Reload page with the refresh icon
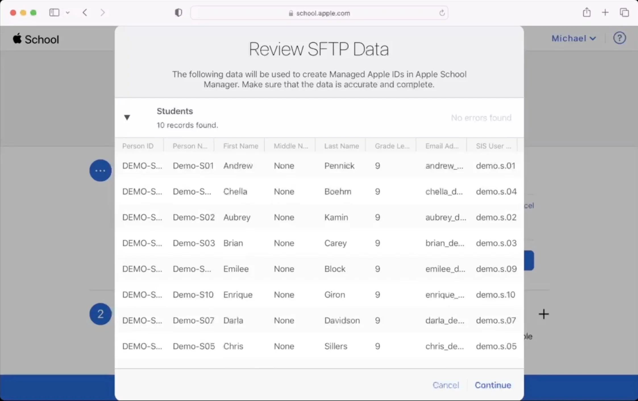 pos(442,13)
